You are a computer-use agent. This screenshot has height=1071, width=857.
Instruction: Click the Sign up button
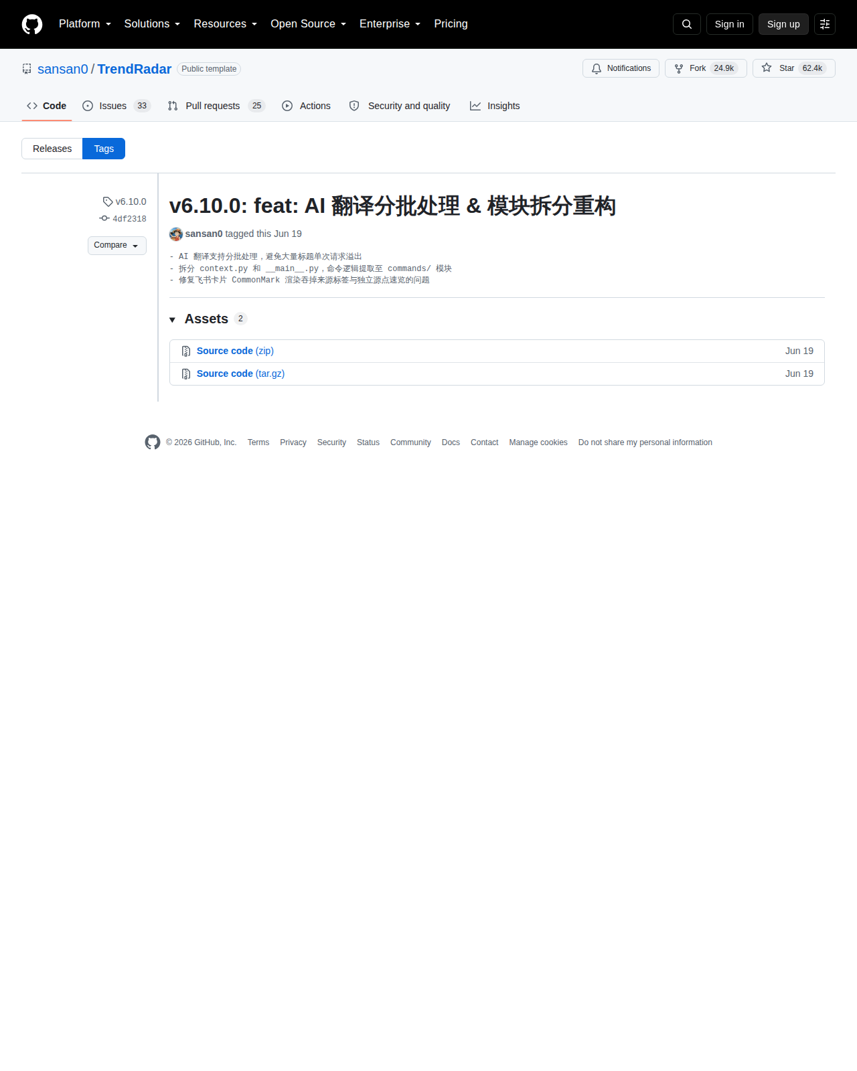point(783,24)
